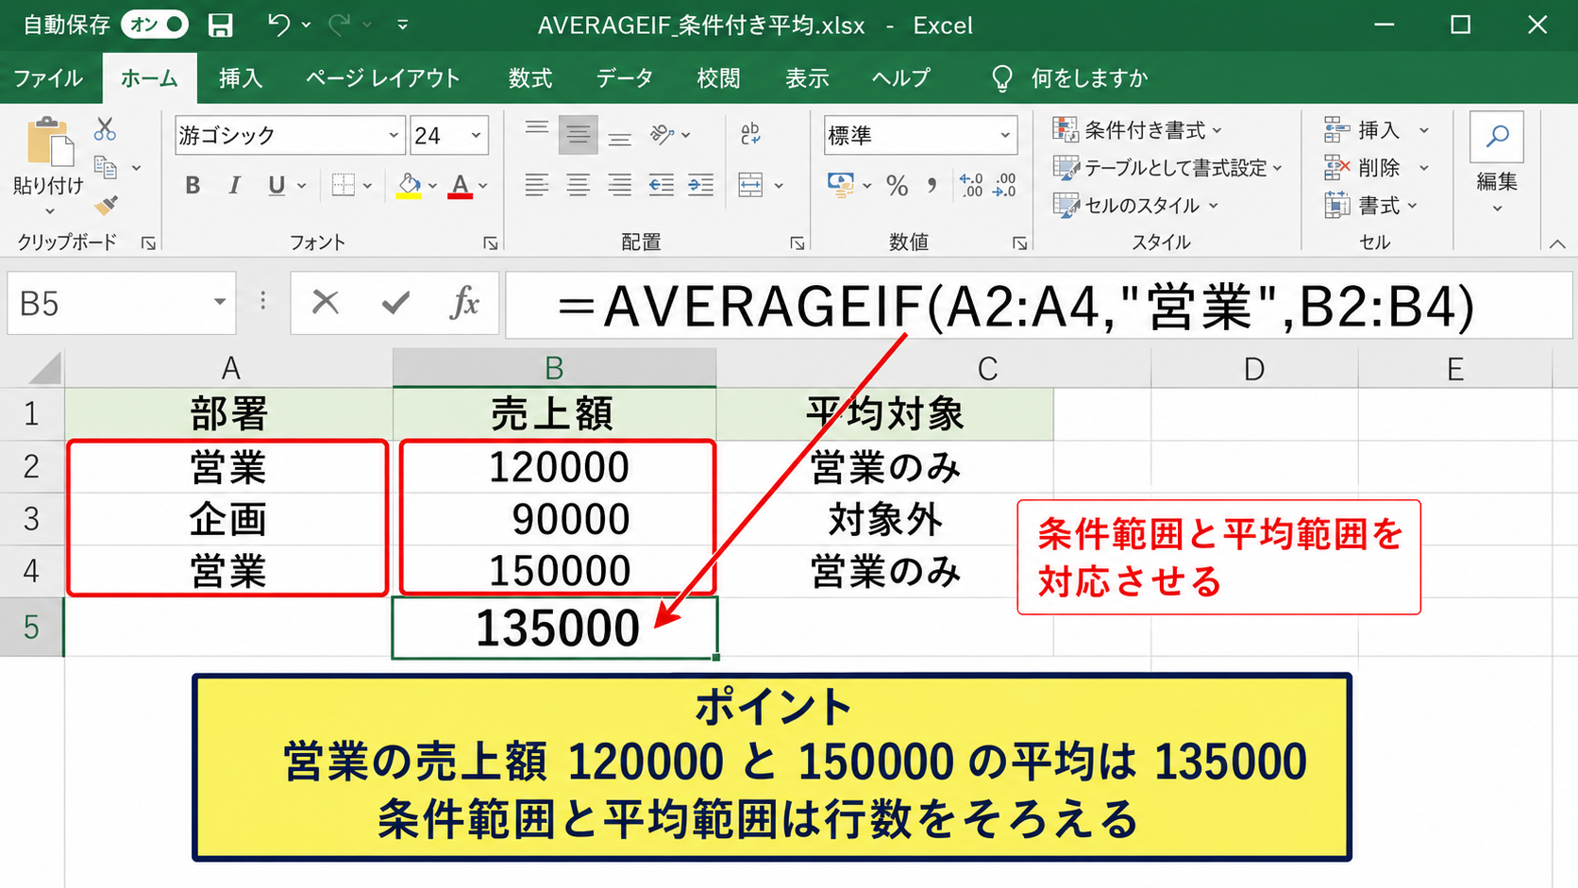
Task: Click the formula bar AVERAGEIF text
Action: pyautogui.click(x=1016, y=306)
